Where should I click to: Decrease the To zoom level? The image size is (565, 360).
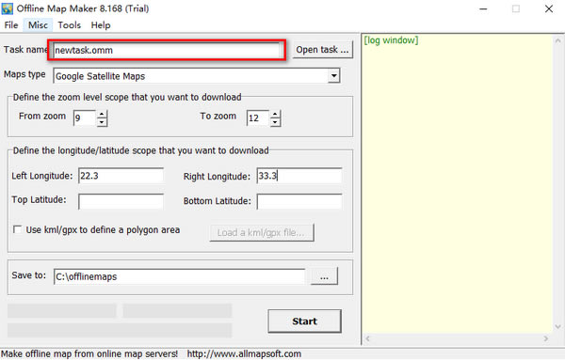[275, 122]
